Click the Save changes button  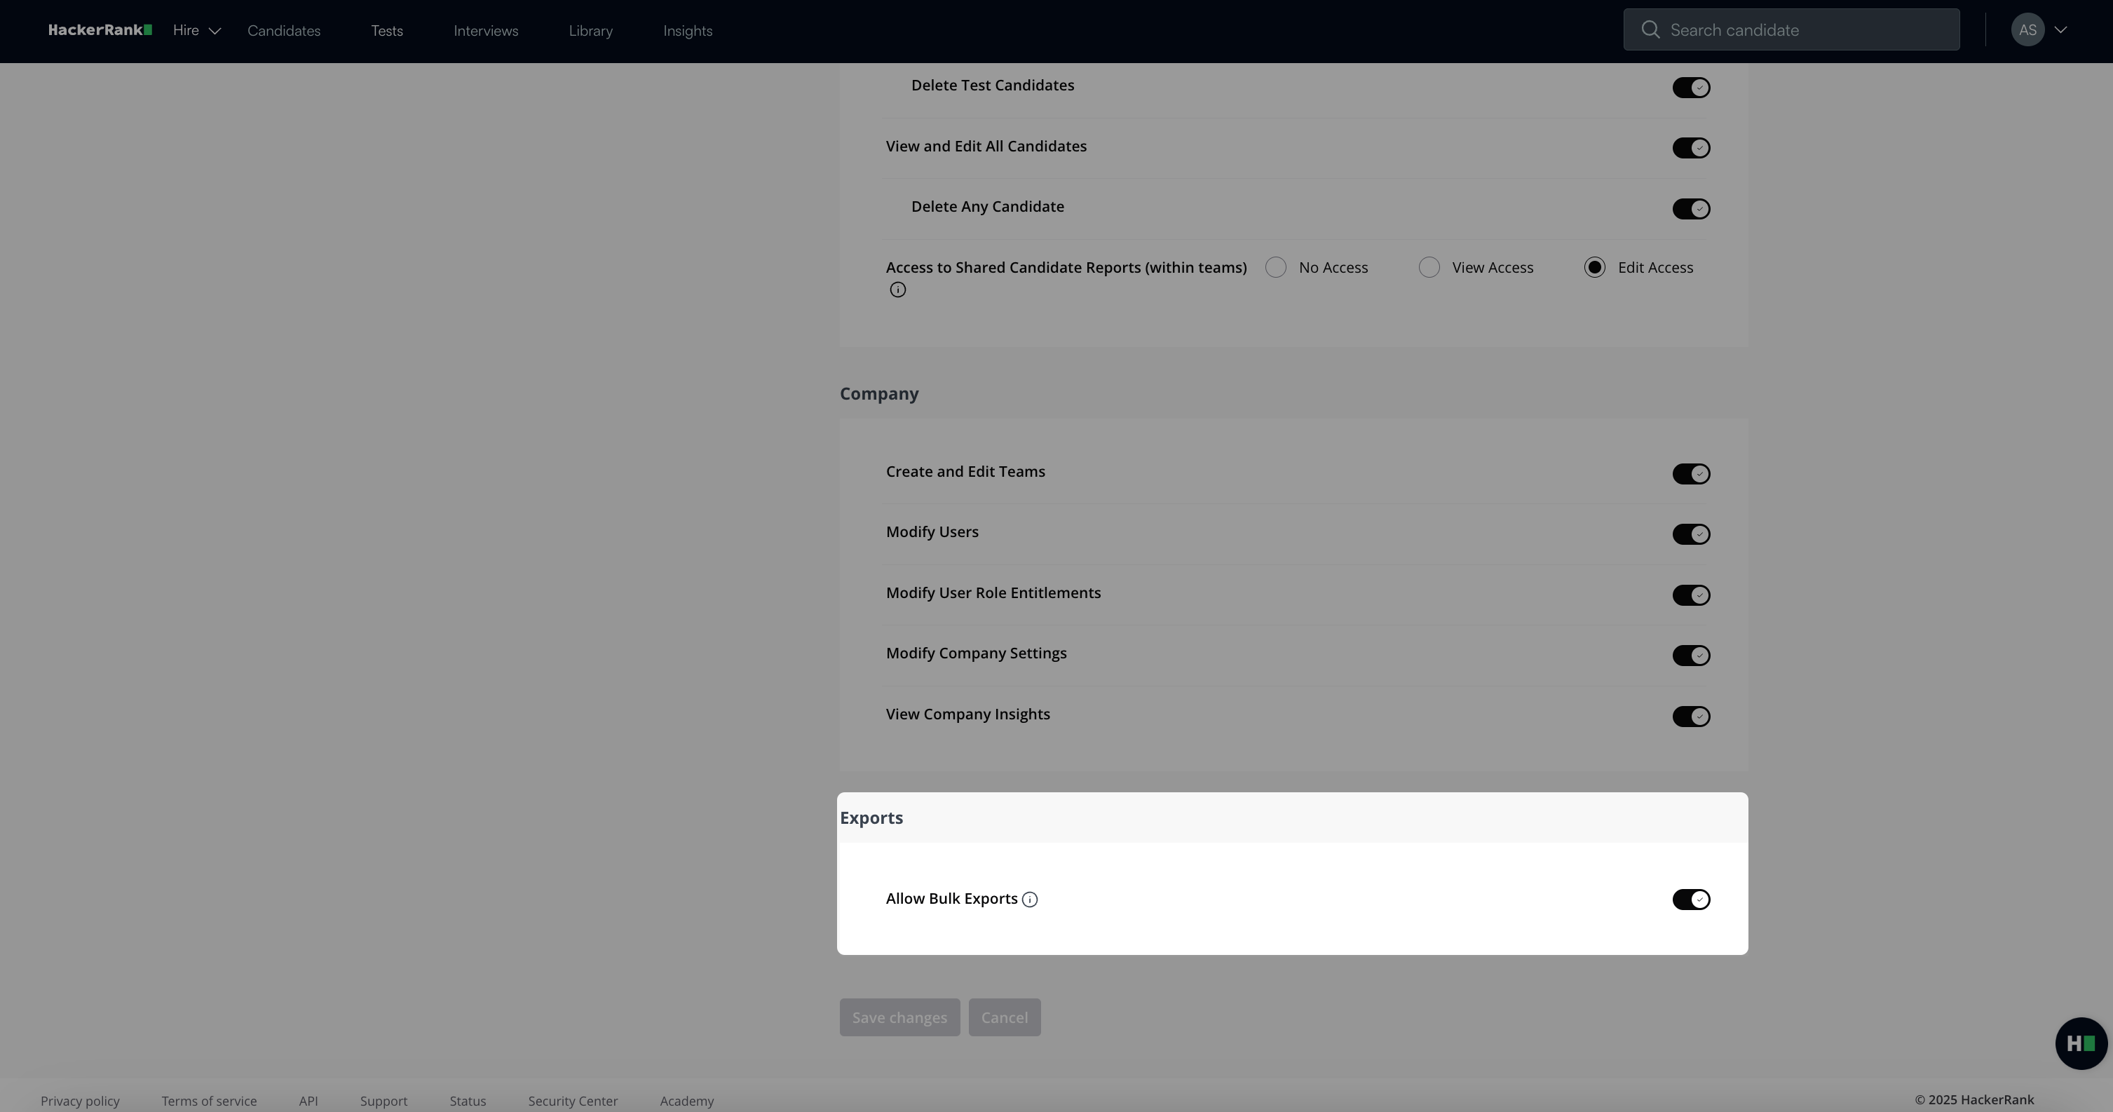click(x=899, y=1017)
